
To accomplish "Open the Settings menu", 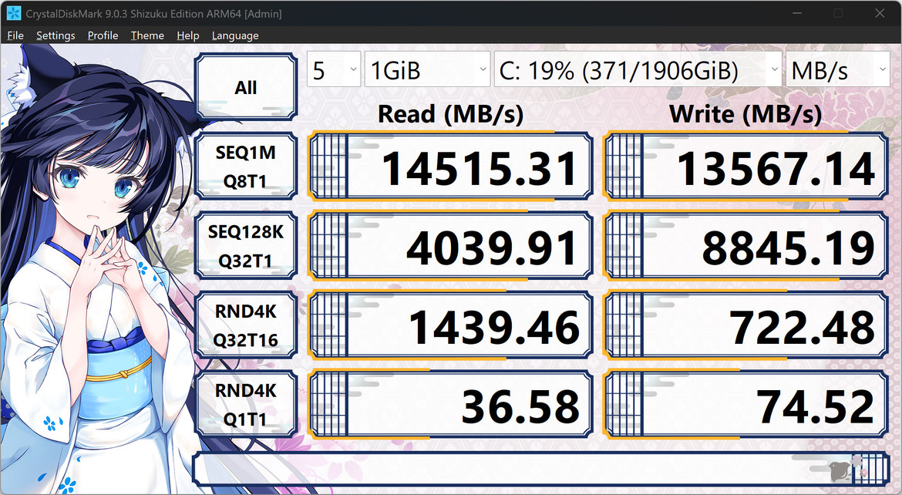I will pos(56,35).
